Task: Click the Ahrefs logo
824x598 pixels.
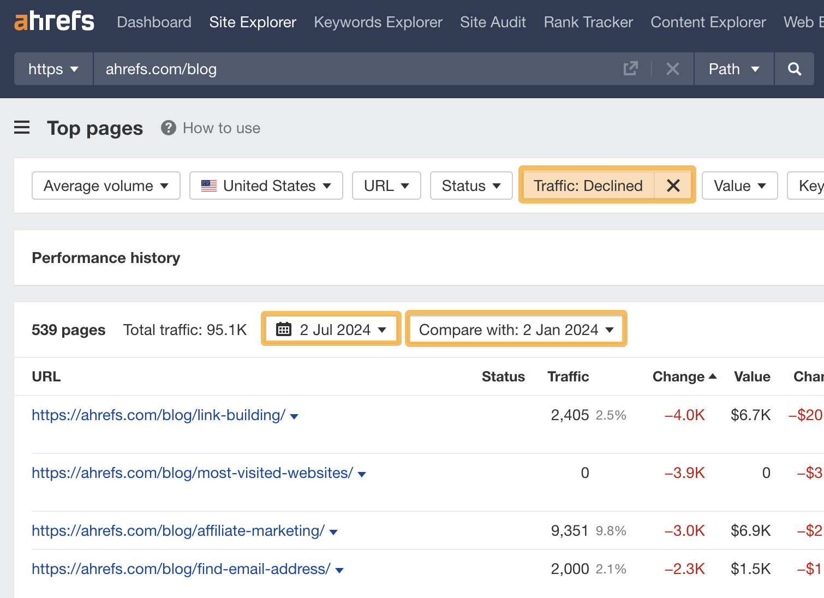Action: (x=53, y=21)
